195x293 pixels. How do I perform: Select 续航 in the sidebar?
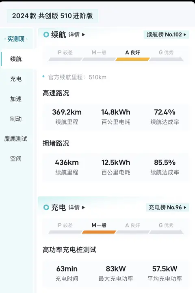16,59
